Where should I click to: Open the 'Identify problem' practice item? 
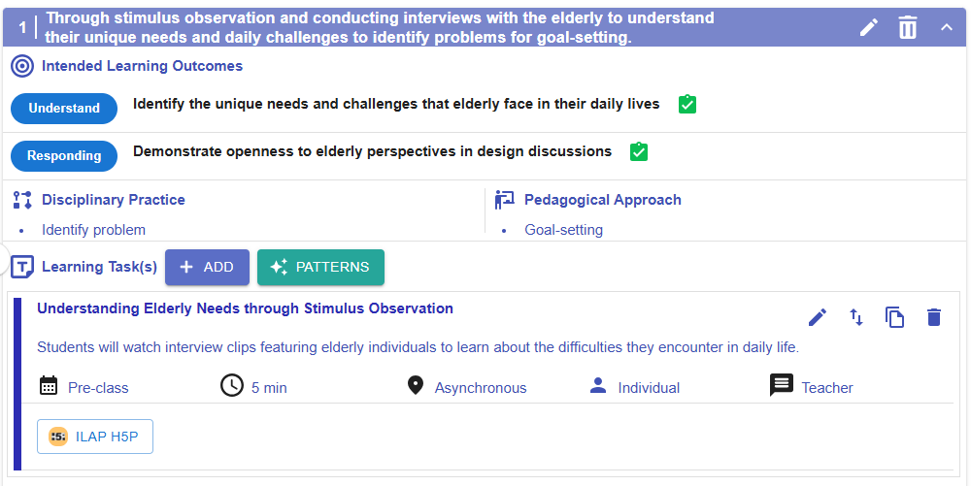click(x=93, y=230)
